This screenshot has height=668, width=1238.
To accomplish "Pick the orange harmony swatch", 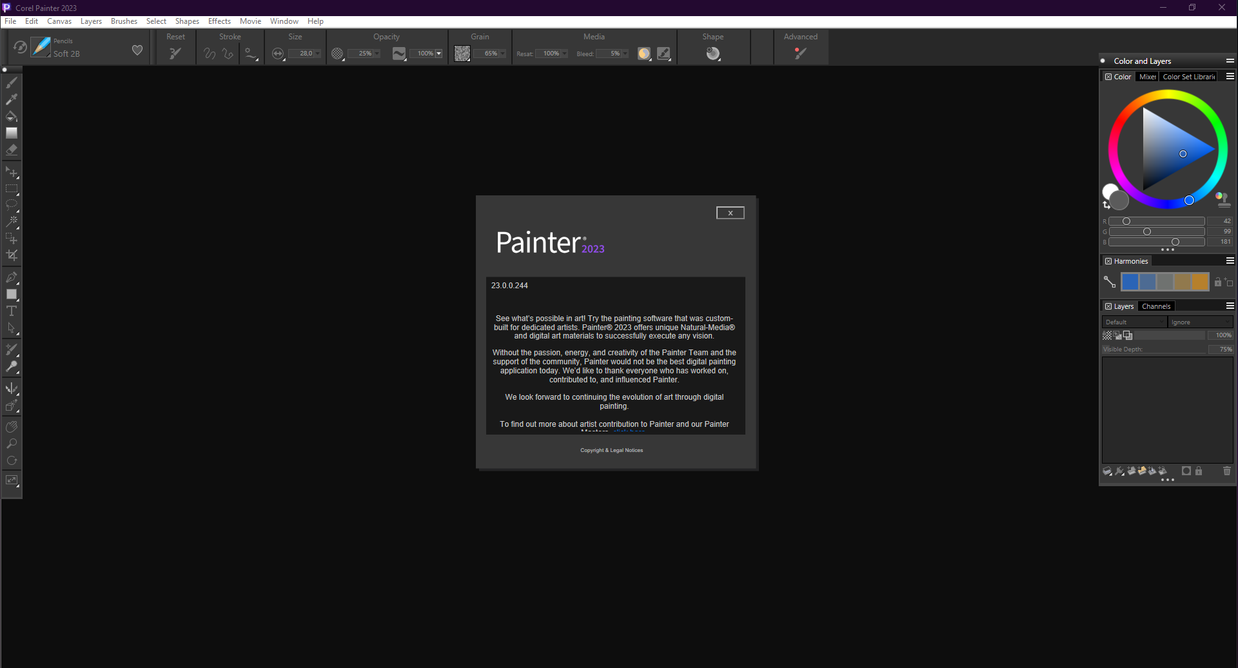I will click(x=1200, y=282).
